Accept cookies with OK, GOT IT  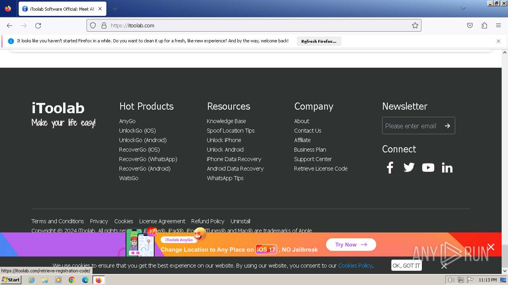[x=406, y=266]
